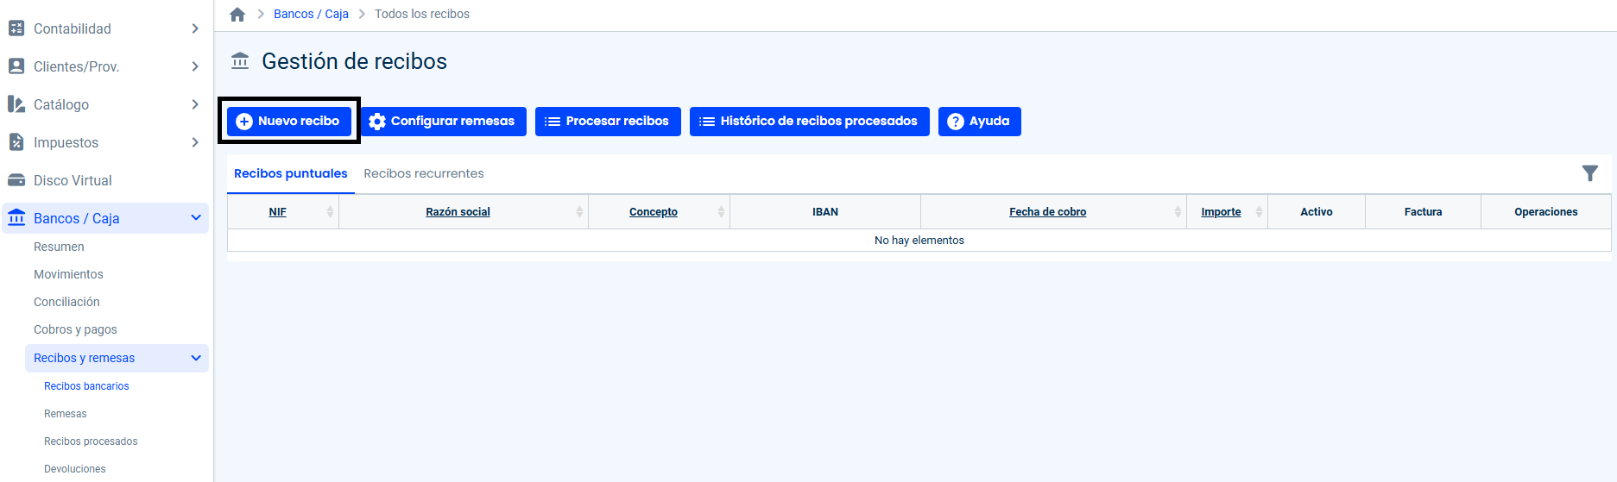Click Concepto column header text
1617x482 pixels.
(x=654, y=212)
